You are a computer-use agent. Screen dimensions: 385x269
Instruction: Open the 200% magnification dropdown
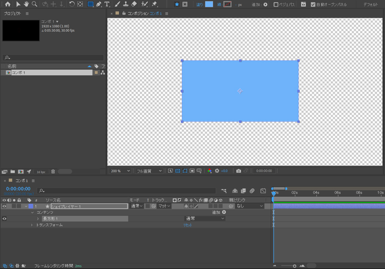point(120,171)
